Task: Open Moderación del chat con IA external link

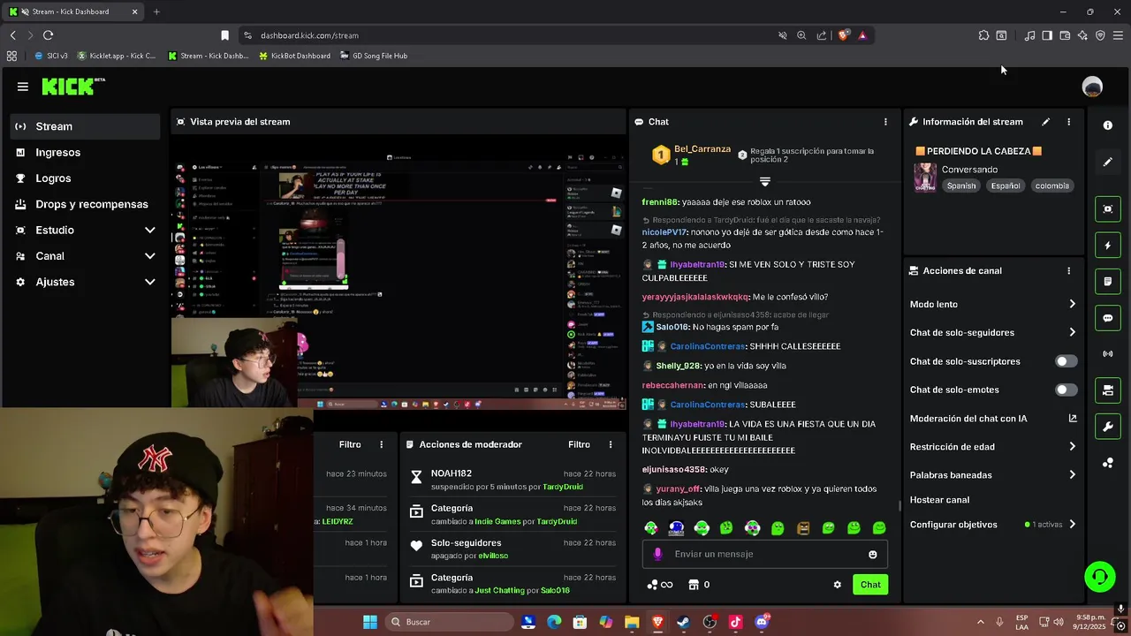Action: pos(1073,419)
